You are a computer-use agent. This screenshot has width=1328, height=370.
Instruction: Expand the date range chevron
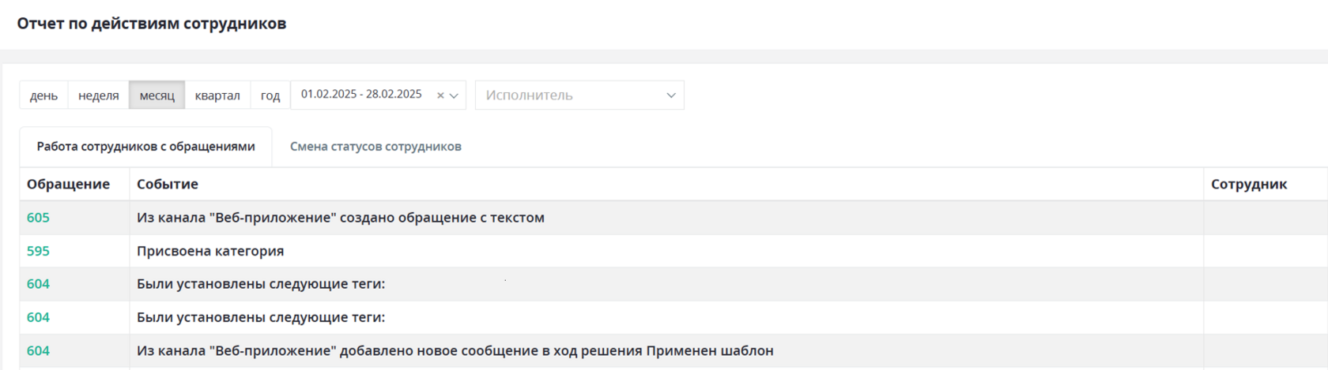click(454, 95)
